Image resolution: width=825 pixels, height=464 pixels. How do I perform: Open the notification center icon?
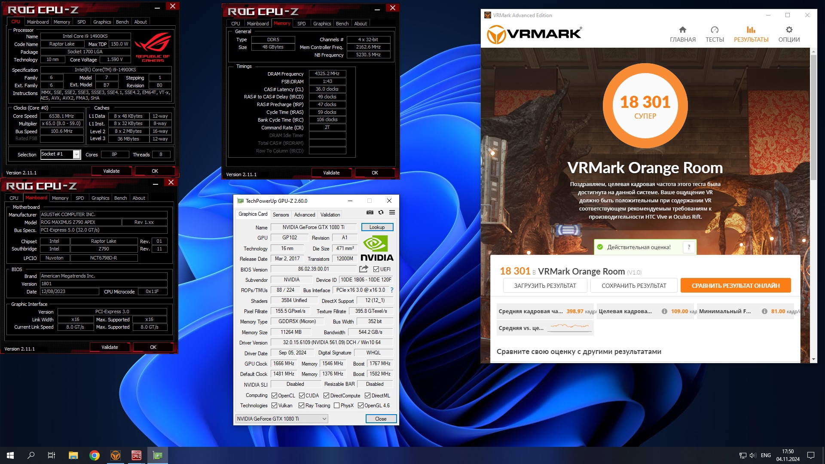coord(811,455)
